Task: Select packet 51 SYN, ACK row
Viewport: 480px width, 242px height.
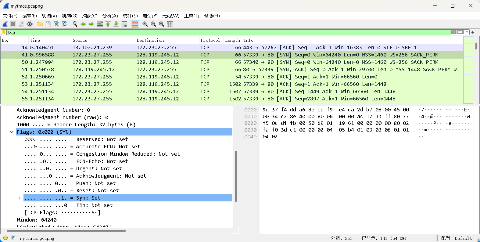Action: [232, 70]
